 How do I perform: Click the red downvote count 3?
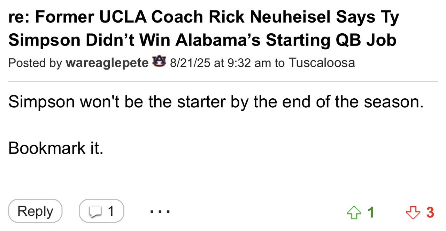(430, 212)
